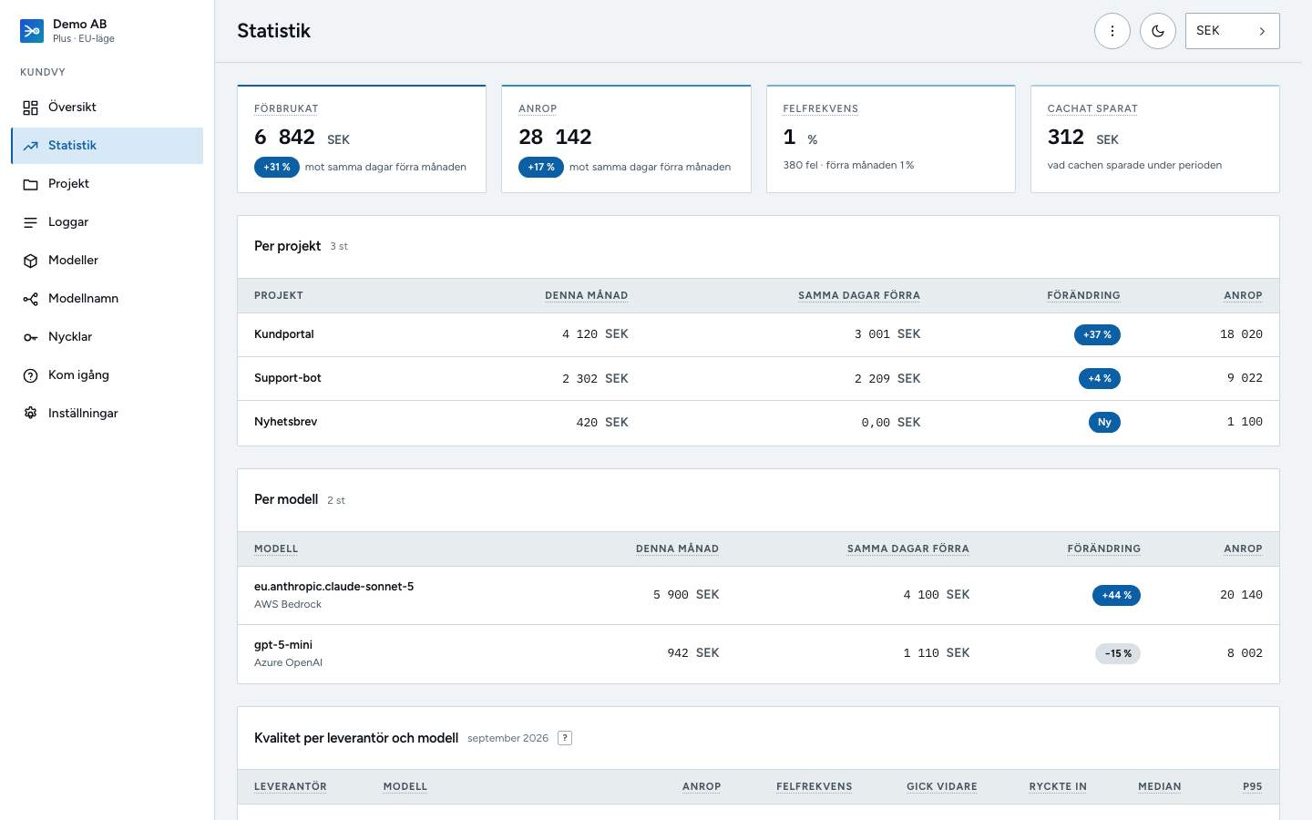Click the eu.anthropic.claude-sonnet-5 model name

[x=333, y=587]
